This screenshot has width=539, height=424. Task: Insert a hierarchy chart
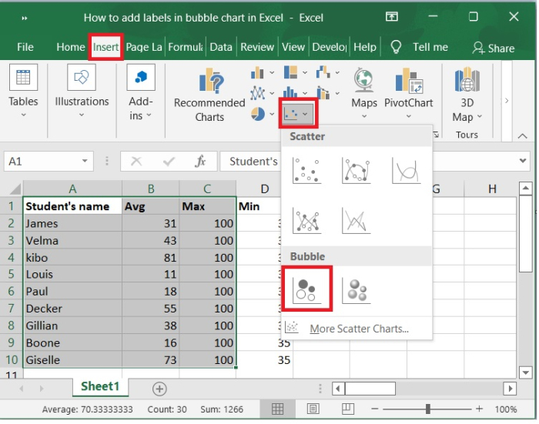tap(296, 73)
